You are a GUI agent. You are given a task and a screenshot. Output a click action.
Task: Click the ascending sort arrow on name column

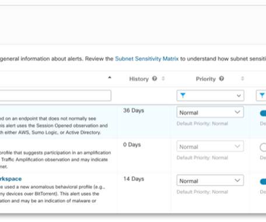pyautogui.click(x=110, y=77)
